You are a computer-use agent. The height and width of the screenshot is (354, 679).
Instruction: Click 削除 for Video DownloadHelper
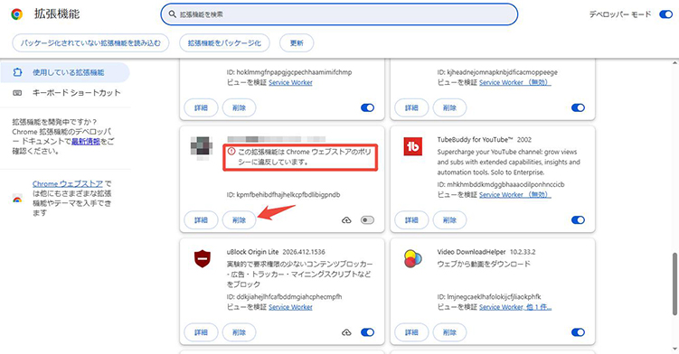point(449,332)
